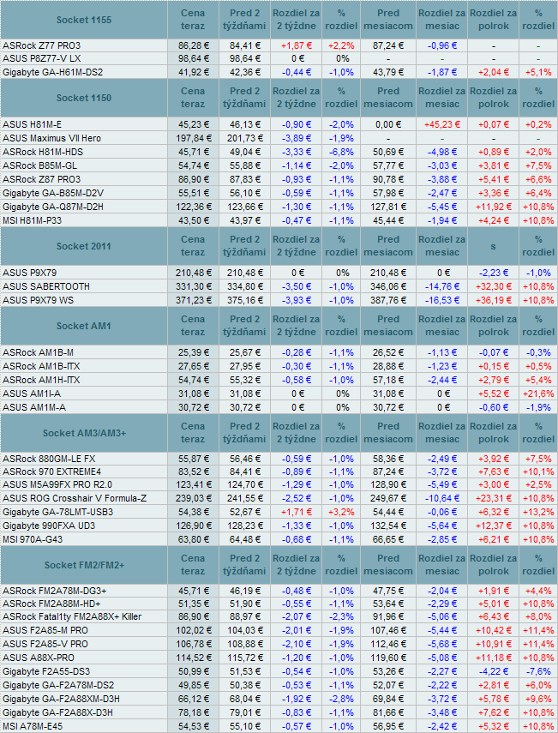Screen dimensions: 558x733
Task: Select ASRock H81M-HDS product name
Action: pos(43,152)
